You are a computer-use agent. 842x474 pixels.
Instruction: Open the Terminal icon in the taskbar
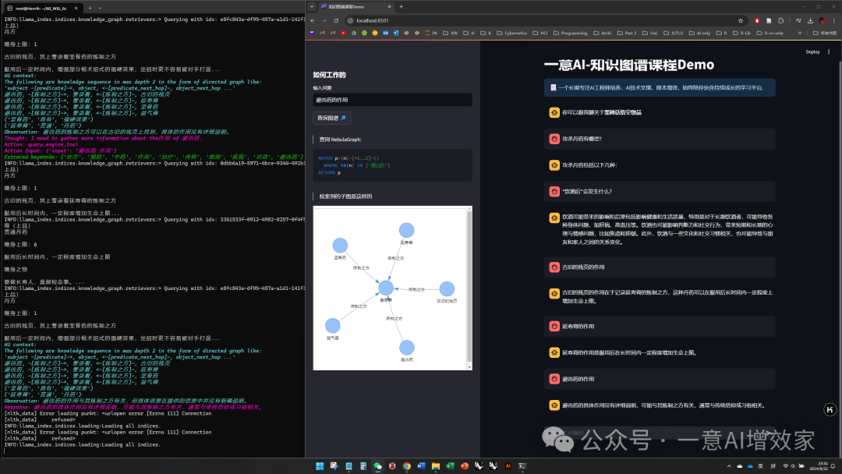pos(522,466)
